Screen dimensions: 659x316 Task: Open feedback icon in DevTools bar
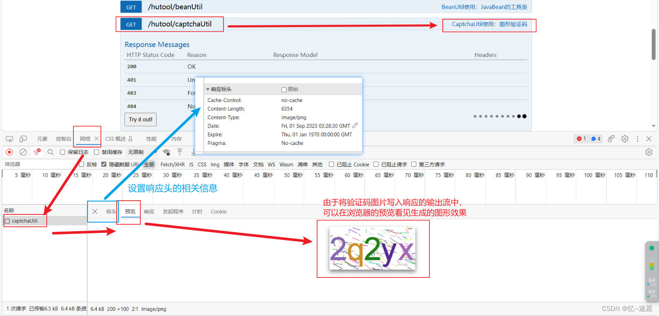pyautogui.click(x=611, y=139)
